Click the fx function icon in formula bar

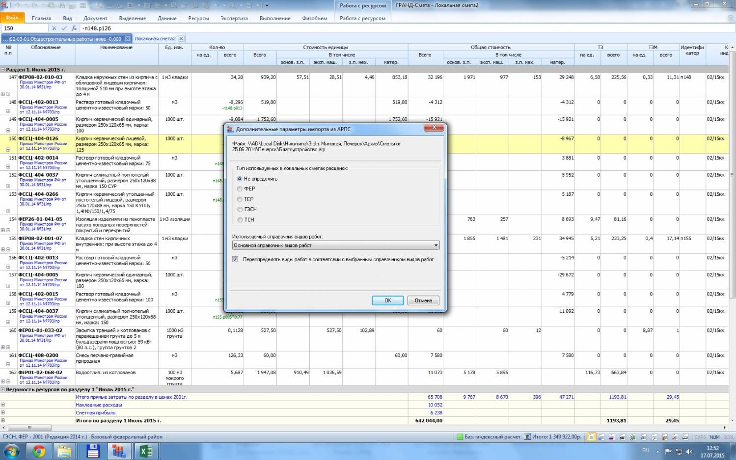[x=74, y=28]
